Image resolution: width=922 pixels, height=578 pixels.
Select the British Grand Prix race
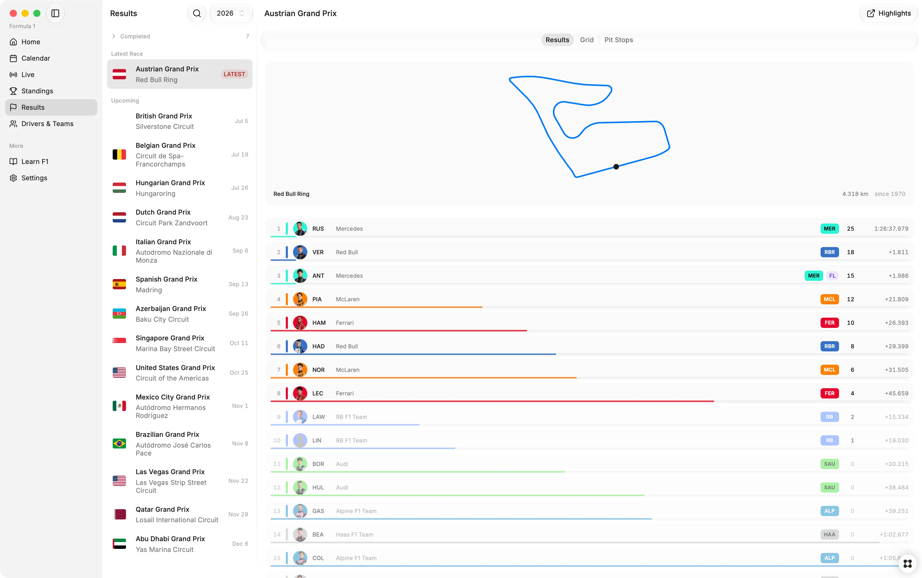[180, 121]
